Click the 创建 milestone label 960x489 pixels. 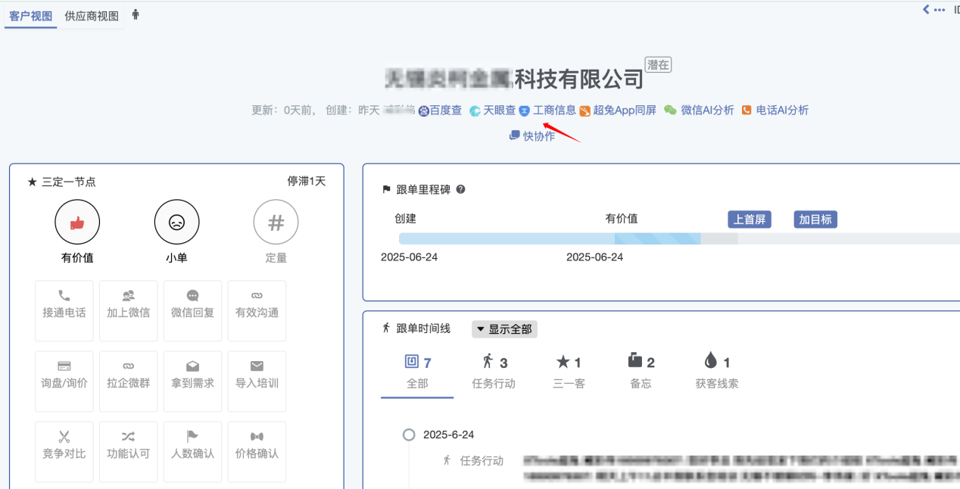pyautogui.click(x=405, y=219)
